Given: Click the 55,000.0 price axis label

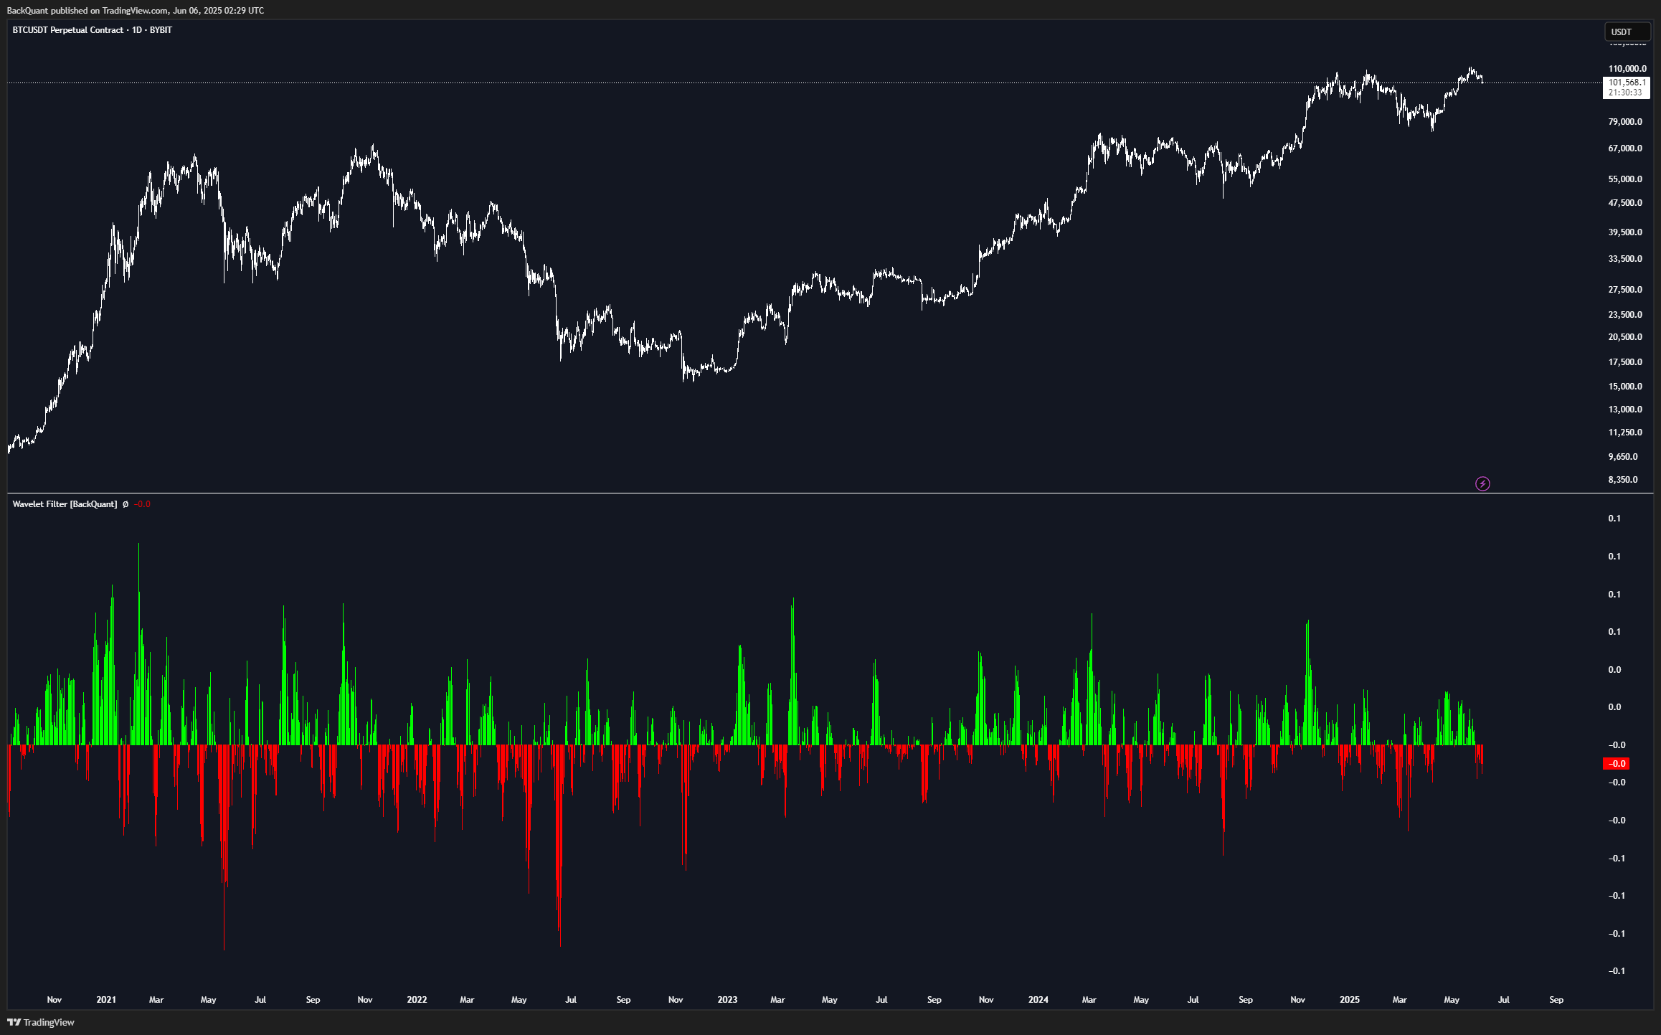Looking at the screenshot, I should [x=1625, y=179].
